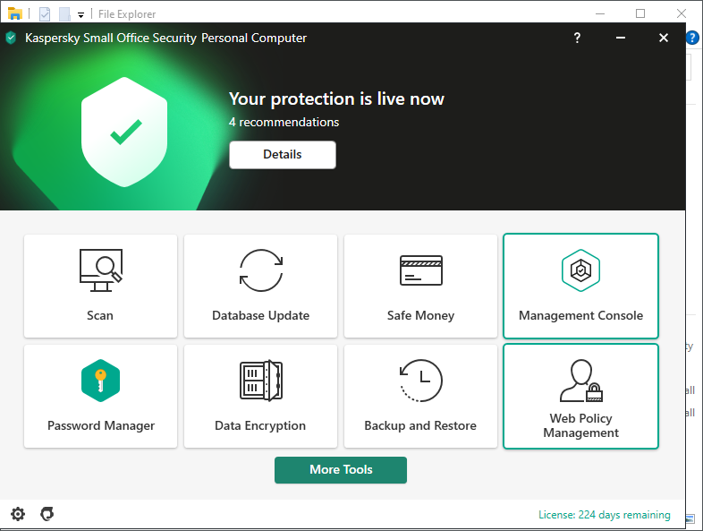Click the question mark help icon
This screenshot has height=531, width=703.
(577, 39)
